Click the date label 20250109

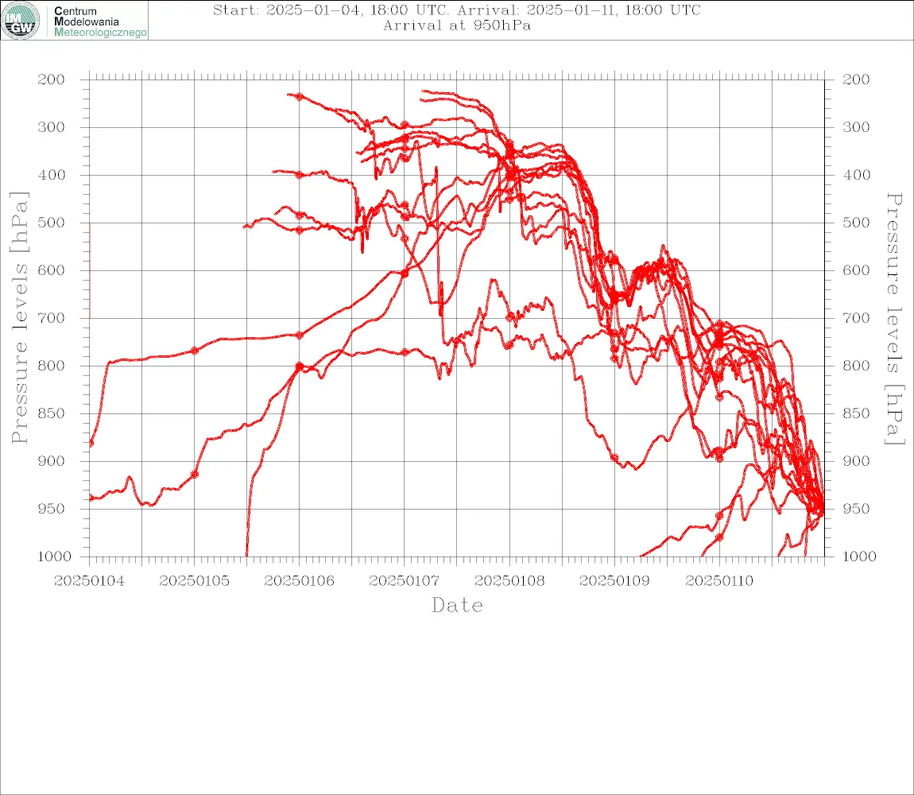point(614,581)
